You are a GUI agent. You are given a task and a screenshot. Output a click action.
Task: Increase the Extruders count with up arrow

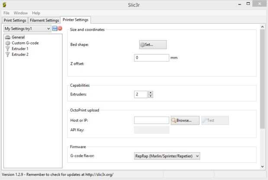tap(150, 93)
